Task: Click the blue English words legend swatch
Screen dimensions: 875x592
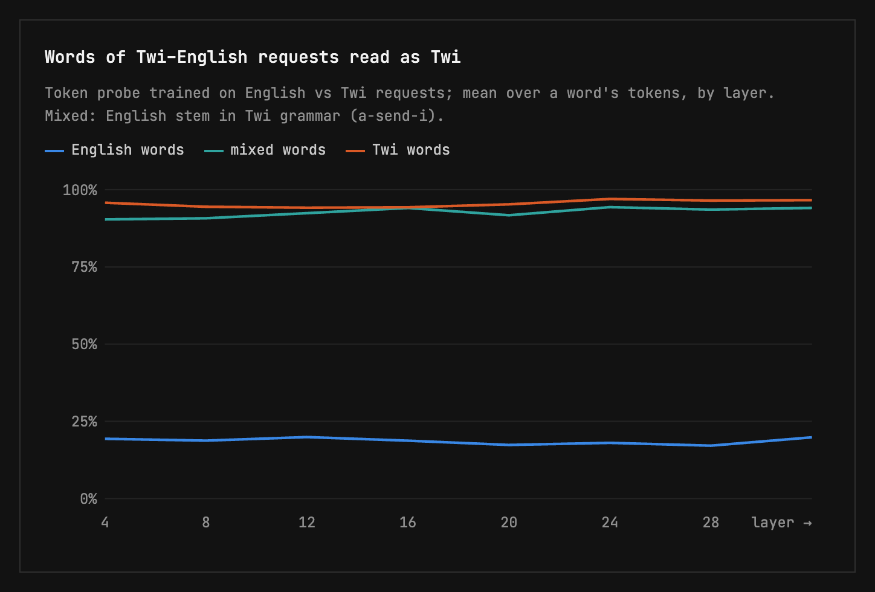Action: coord(54,150)
